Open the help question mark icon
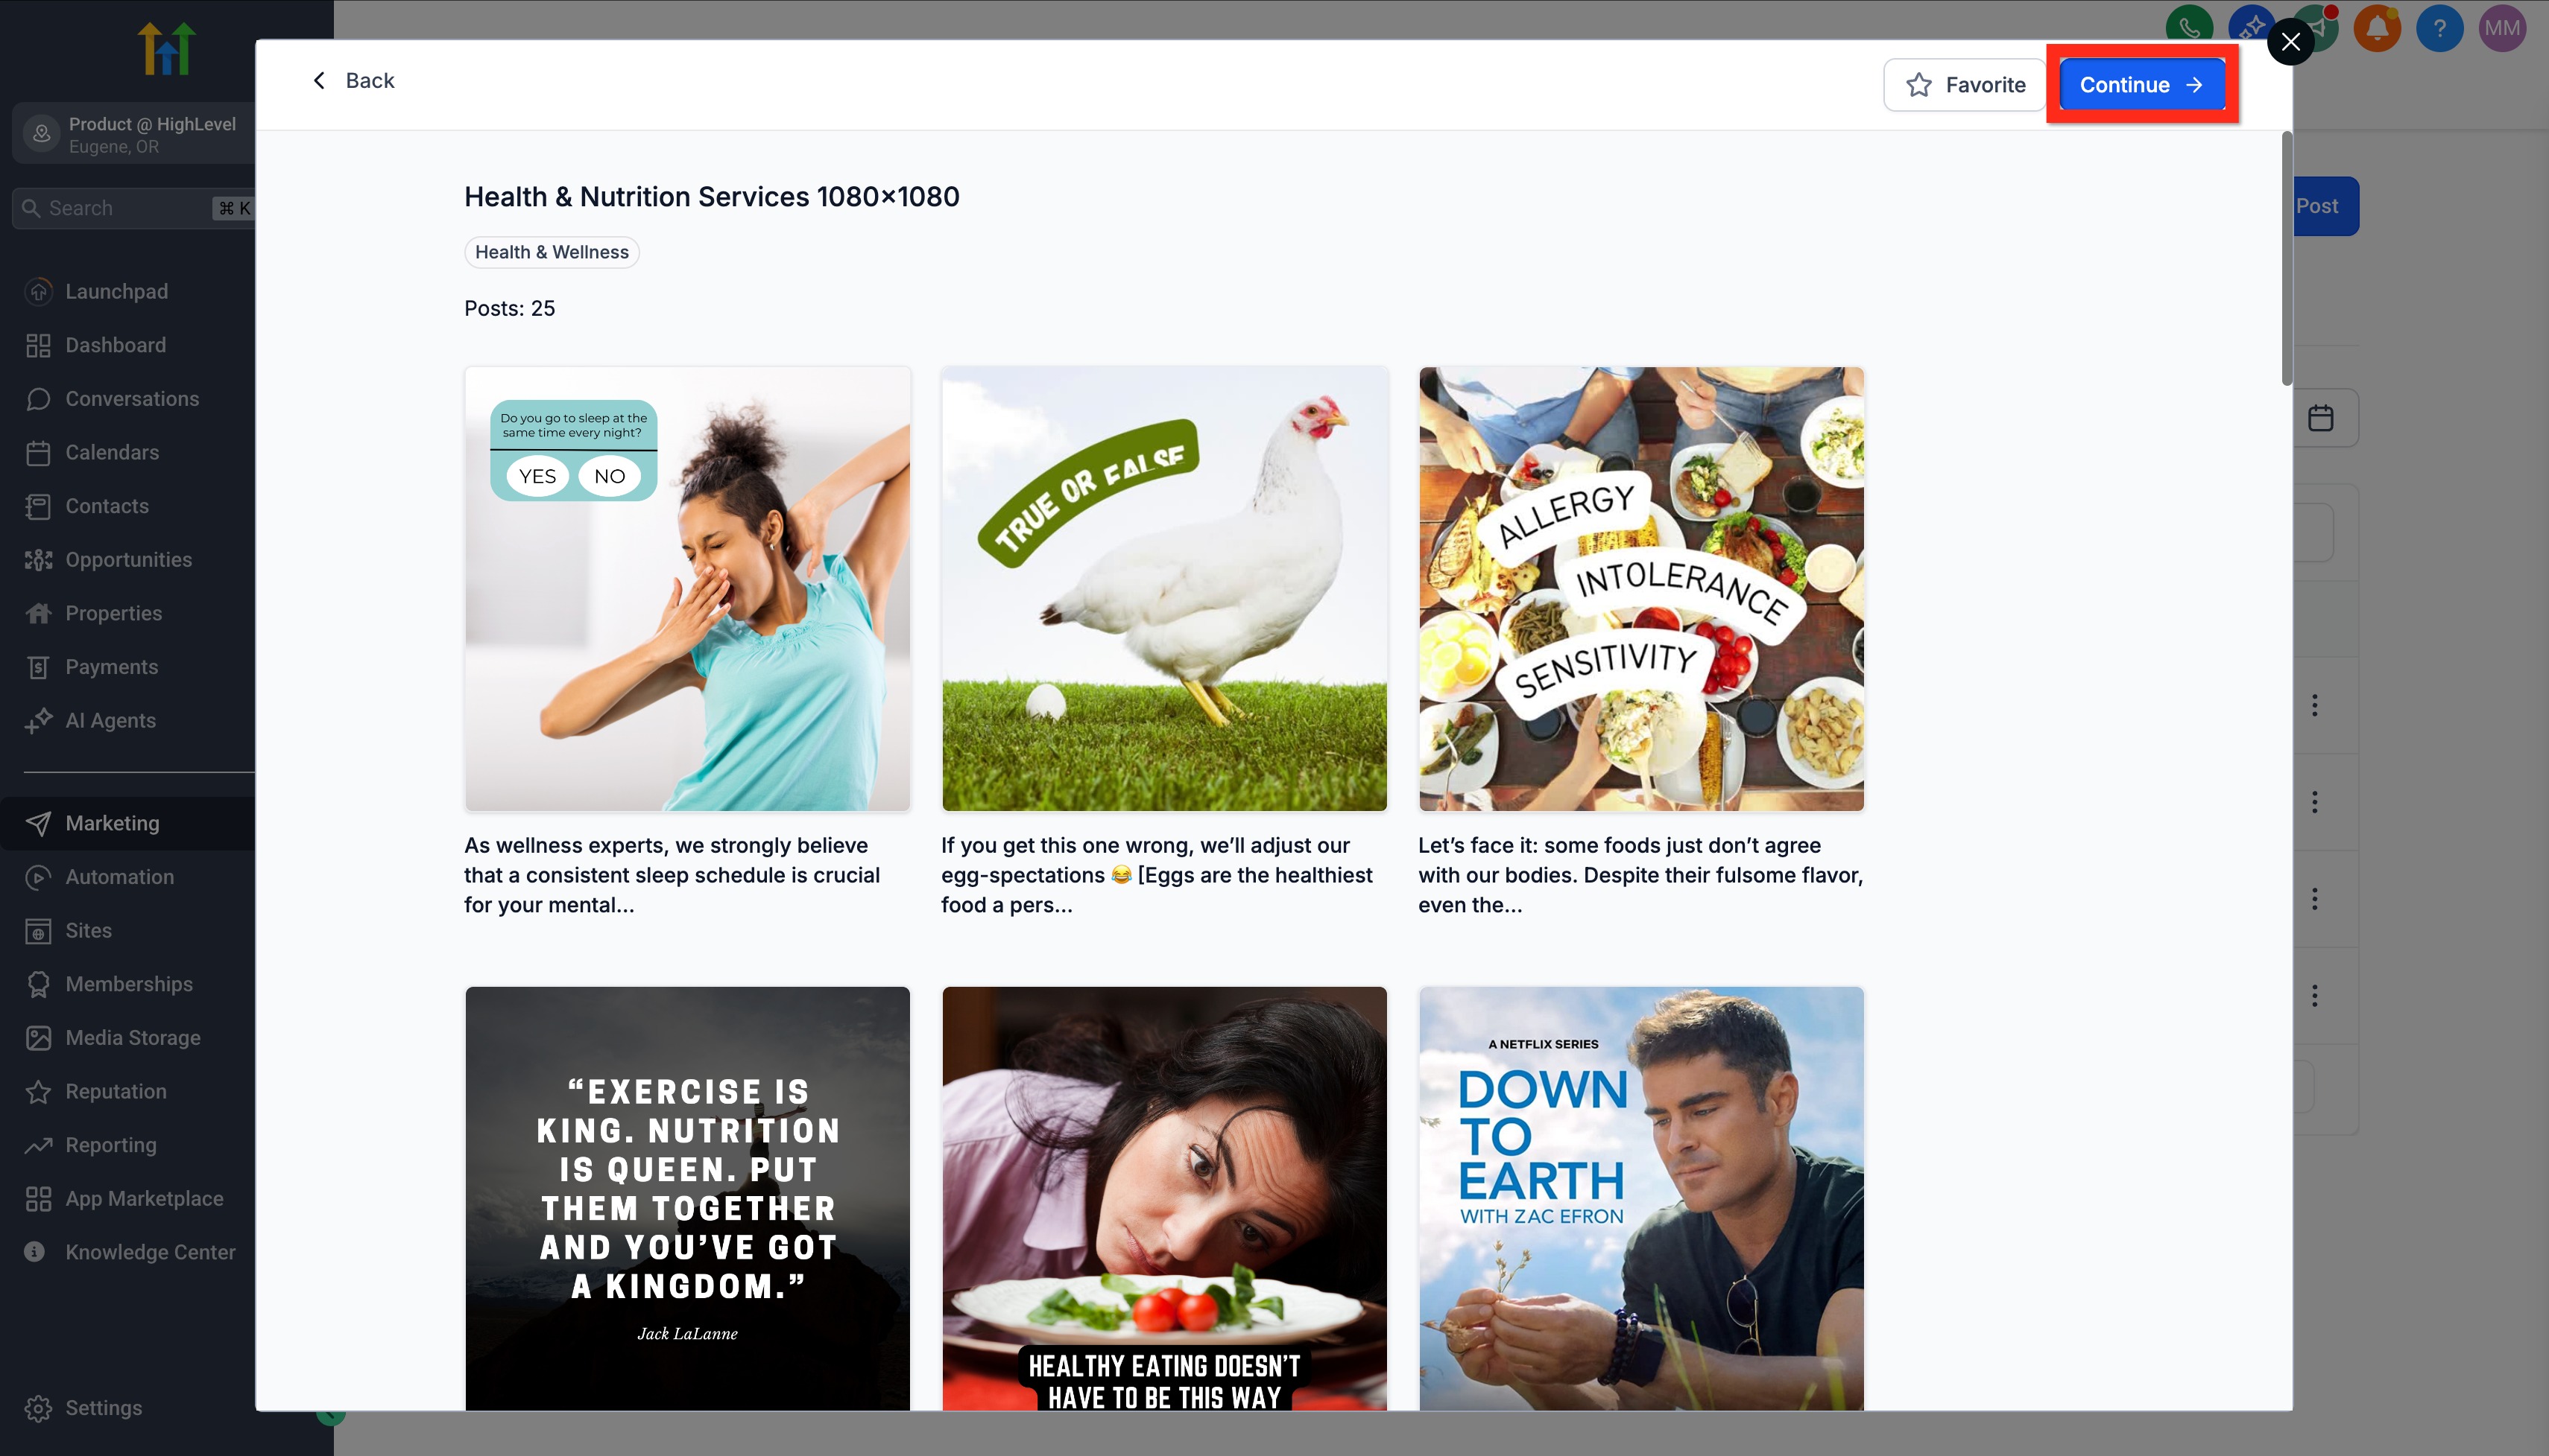The image size is (2549, 1456). [2439, 28]
